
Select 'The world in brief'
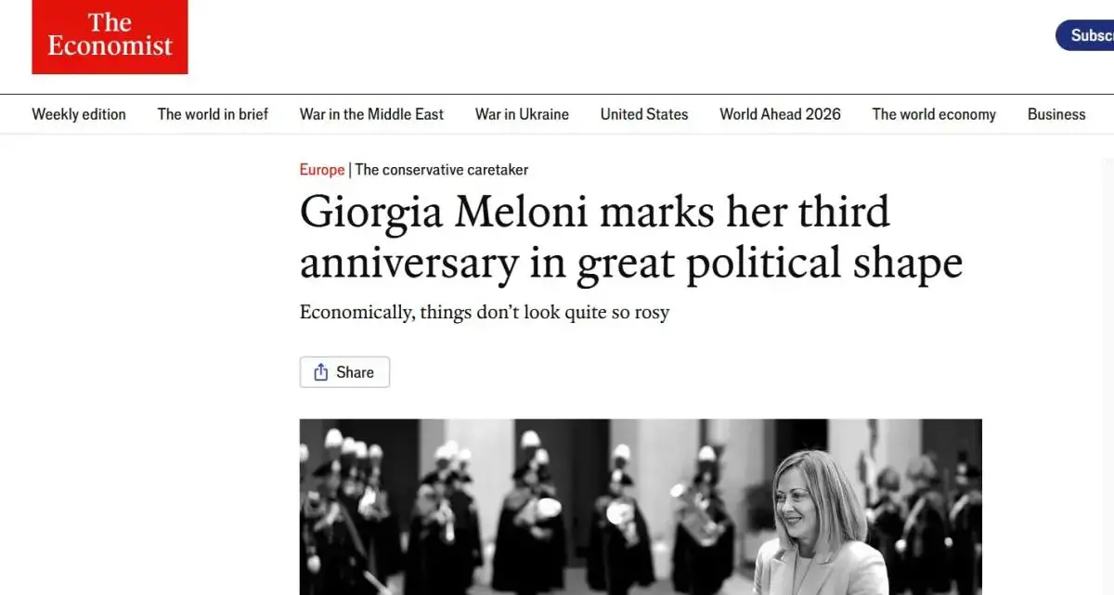point(213,113)
